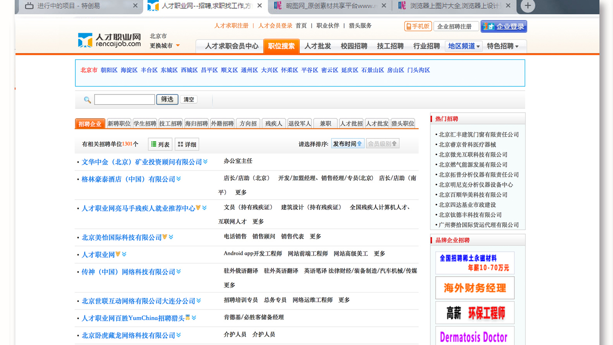Expand 北京卧虎藏龙网络科技有限公司 details

click(179, 335)
